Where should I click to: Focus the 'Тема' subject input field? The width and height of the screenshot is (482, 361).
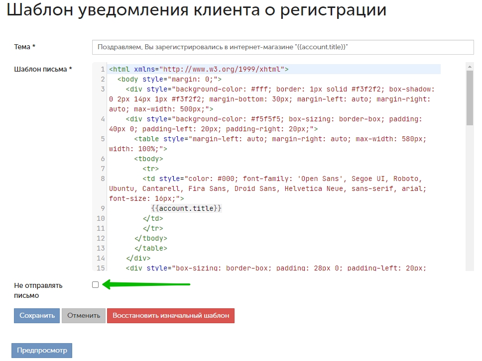(283, 47)
